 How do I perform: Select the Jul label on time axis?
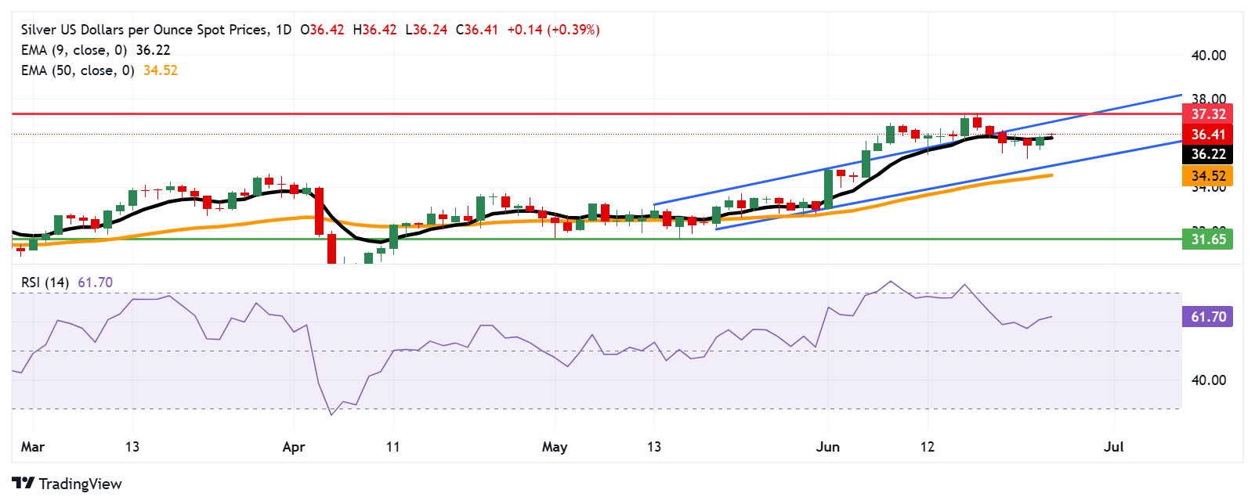(x=1113, y=447)
